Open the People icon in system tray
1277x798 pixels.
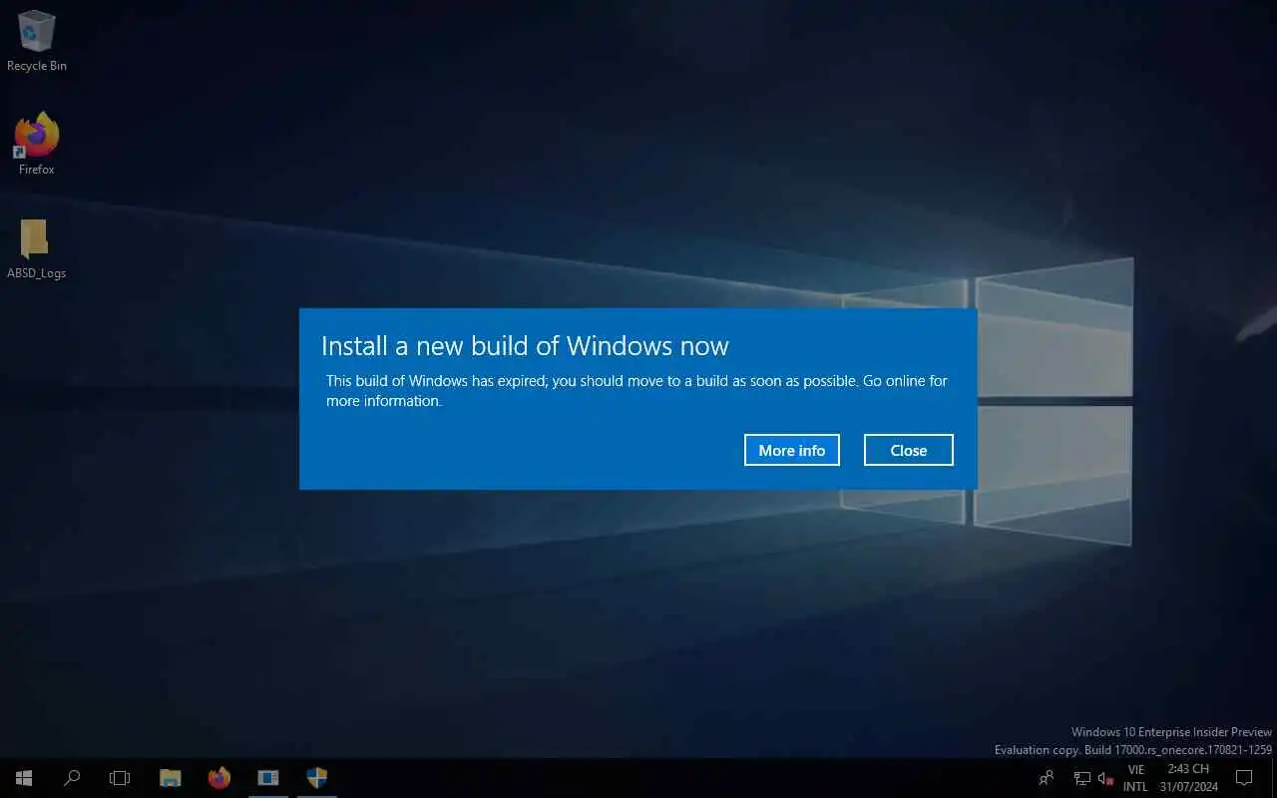(1047, 778)
